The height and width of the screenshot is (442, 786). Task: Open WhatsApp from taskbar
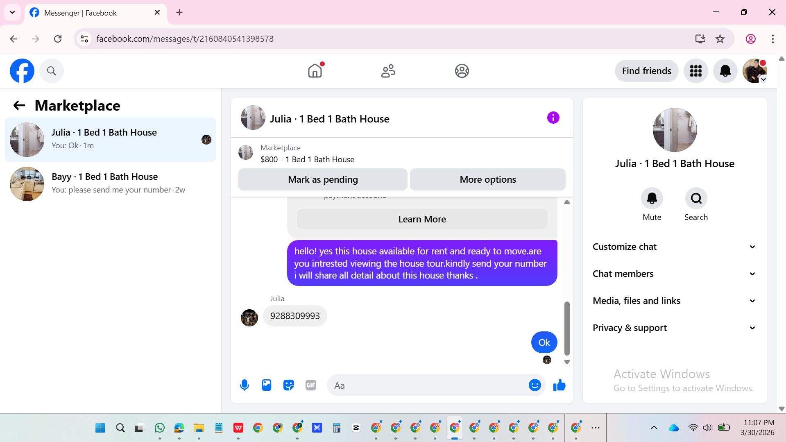click(160, 428)
